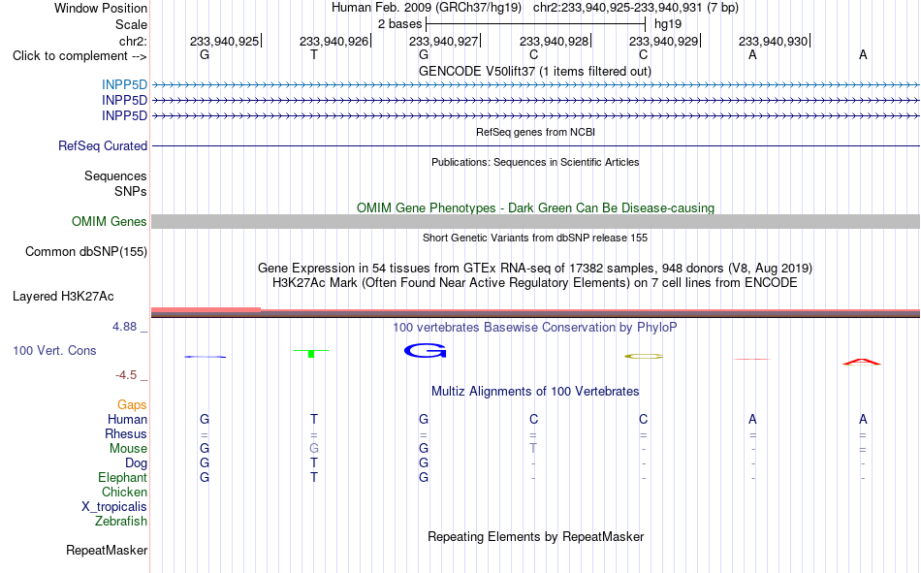Image resolution: width=921 pixels, height=573 pixels.
Task: Click the red A PhyloP conservation logo
Action: tap(862, 362)
